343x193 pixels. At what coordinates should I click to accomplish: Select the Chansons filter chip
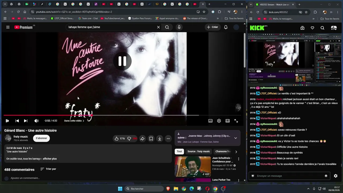click(223, 151)
